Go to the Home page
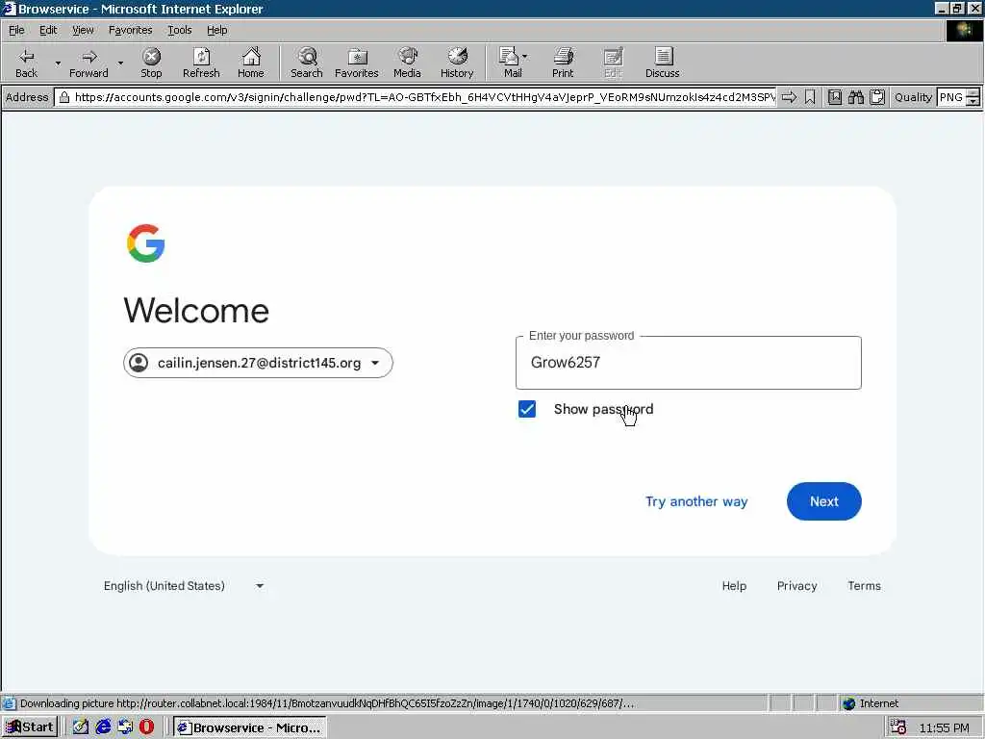The width and height of the screenshot is (985, 739). tap(251, 63)
